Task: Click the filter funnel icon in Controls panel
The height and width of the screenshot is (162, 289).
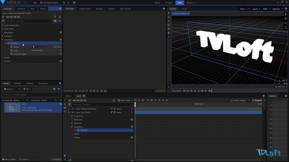Action: click(x=3, y=21)
